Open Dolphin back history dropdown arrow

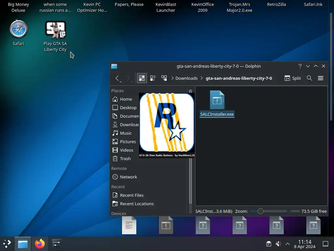[x=121, y=82]
